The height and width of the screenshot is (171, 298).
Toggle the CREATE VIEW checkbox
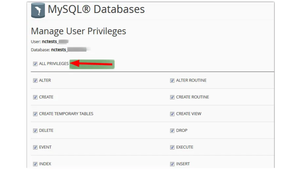[172, 114]
